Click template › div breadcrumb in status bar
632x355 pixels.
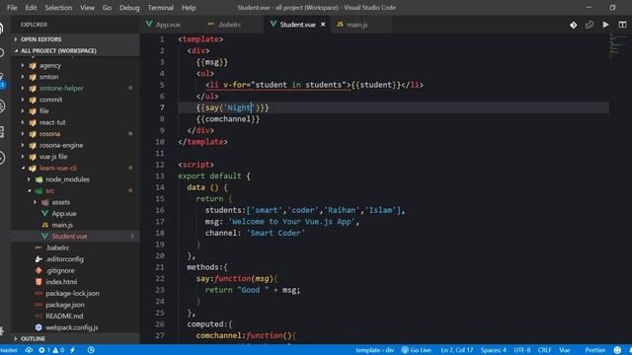(374, 350)
